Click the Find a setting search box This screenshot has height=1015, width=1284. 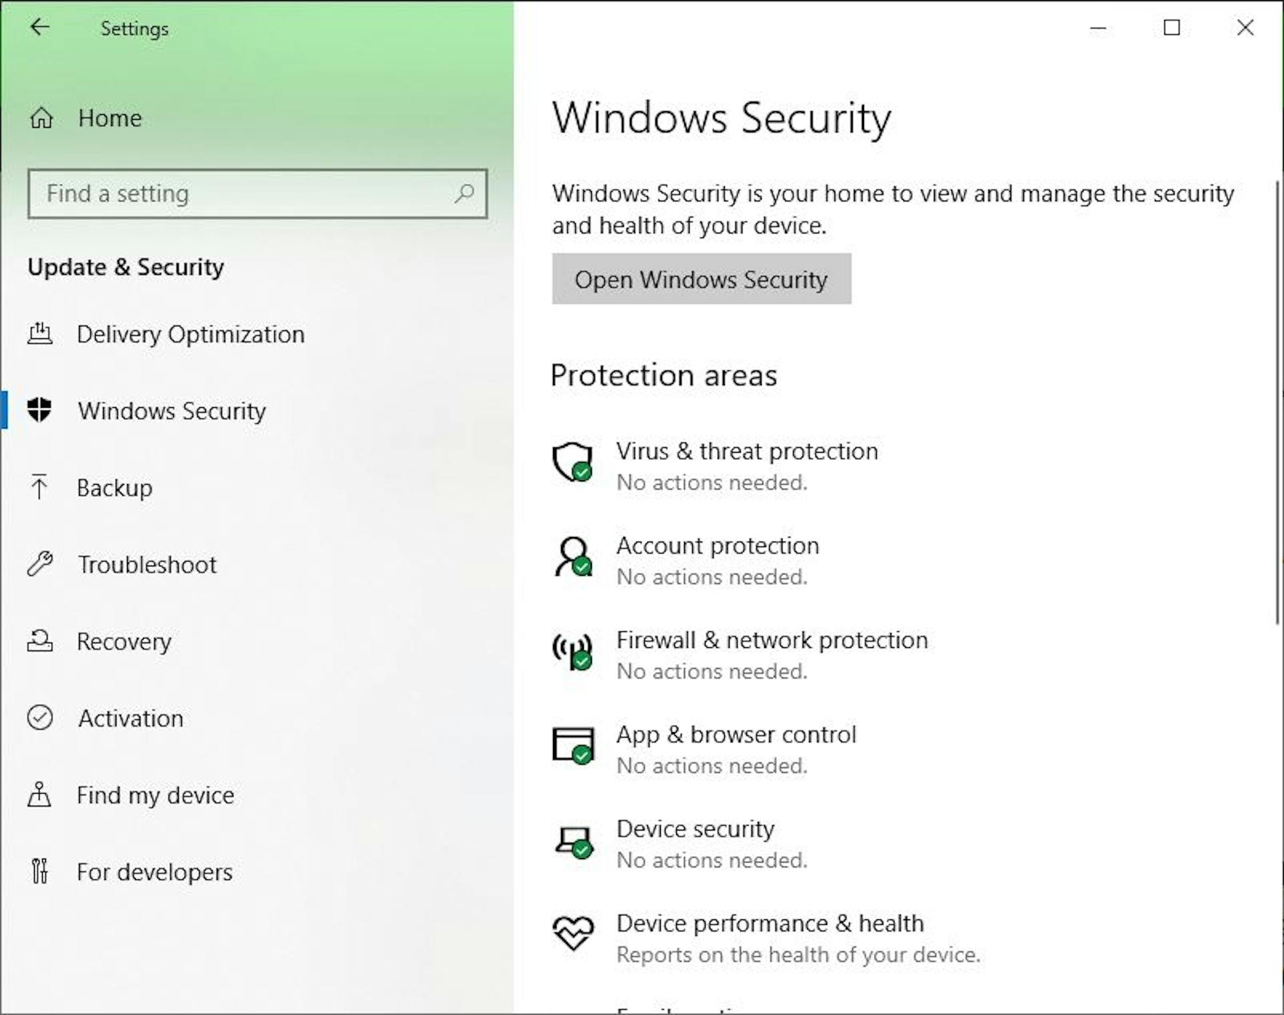[247, 194]
